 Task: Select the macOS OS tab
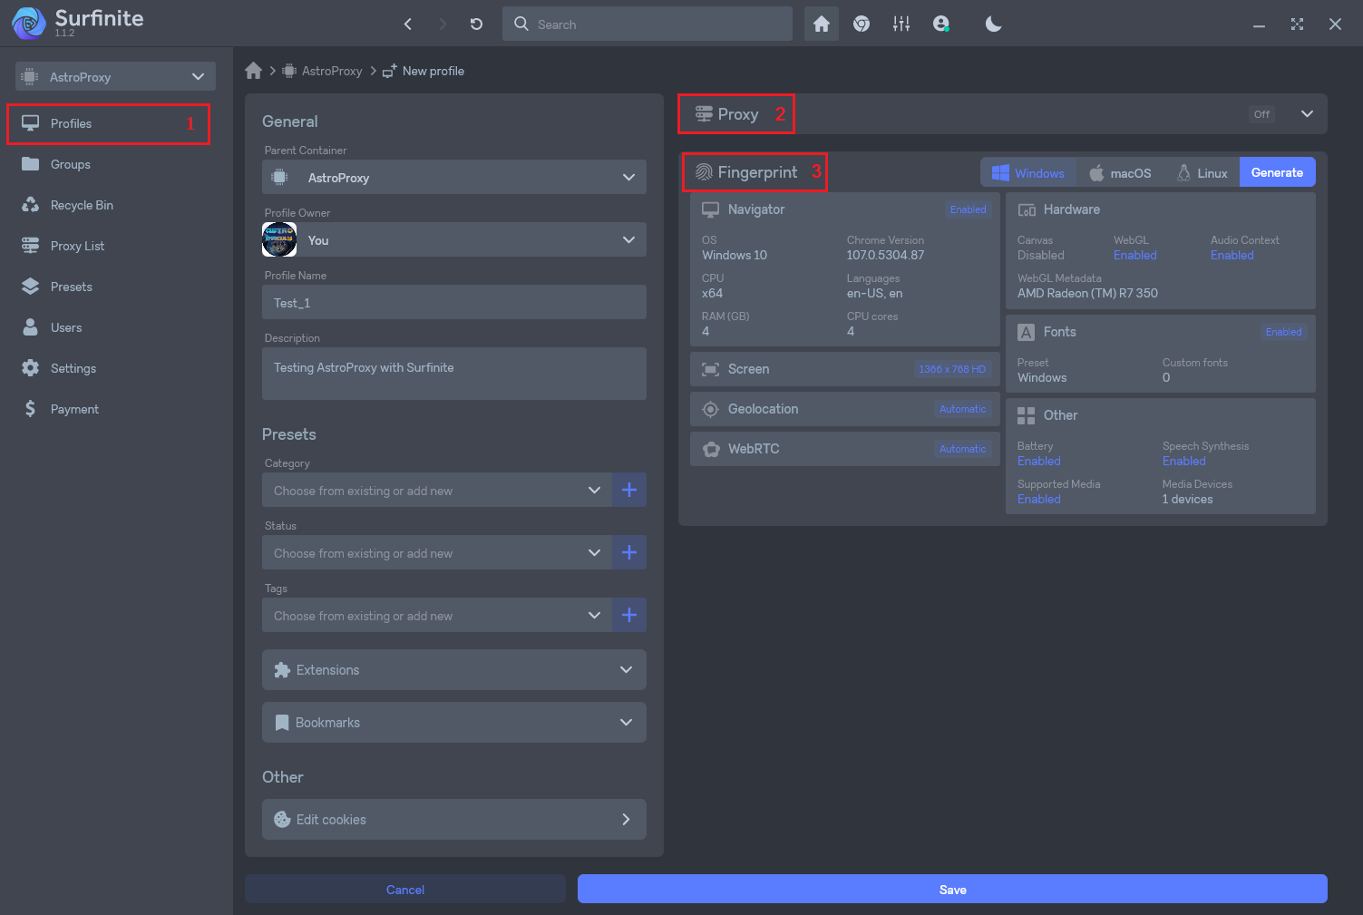(1121, 172)
